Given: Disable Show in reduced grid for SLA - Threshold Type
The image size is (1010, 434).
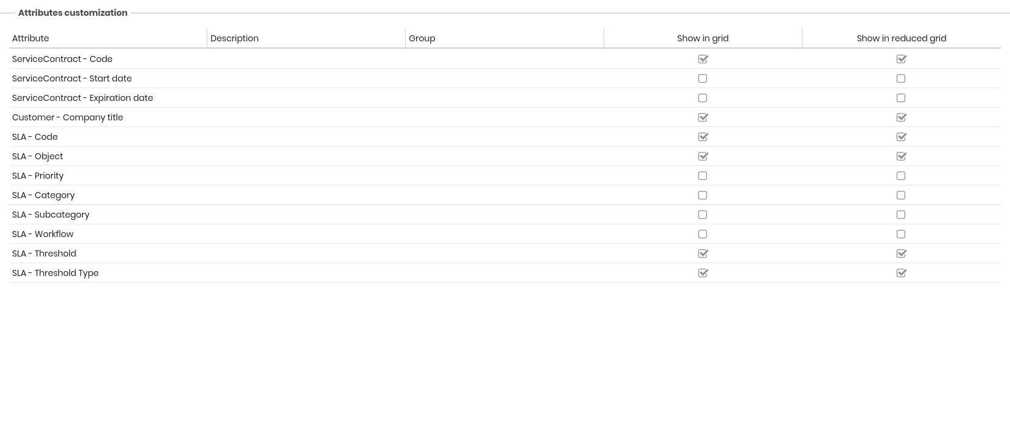Looking at the screenshot, I should (x=901, y=273).
